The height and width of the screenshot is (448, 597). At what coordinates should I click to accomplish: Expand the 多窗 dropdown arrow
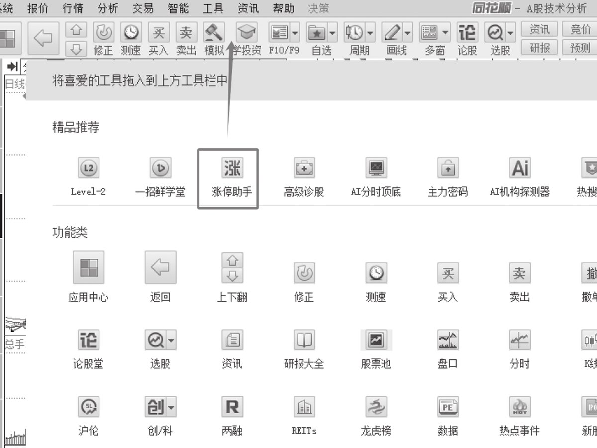pos(445,33)
